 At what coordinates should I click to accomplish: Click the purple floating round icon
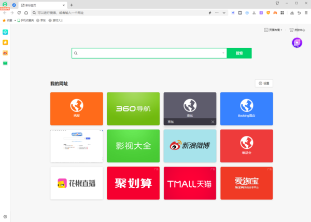point(297,43)
